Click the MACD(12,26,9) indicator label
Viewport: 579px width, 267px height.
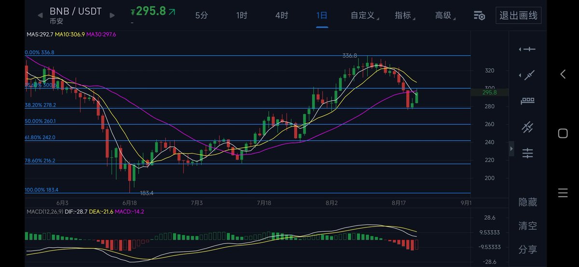coord(45,211)
